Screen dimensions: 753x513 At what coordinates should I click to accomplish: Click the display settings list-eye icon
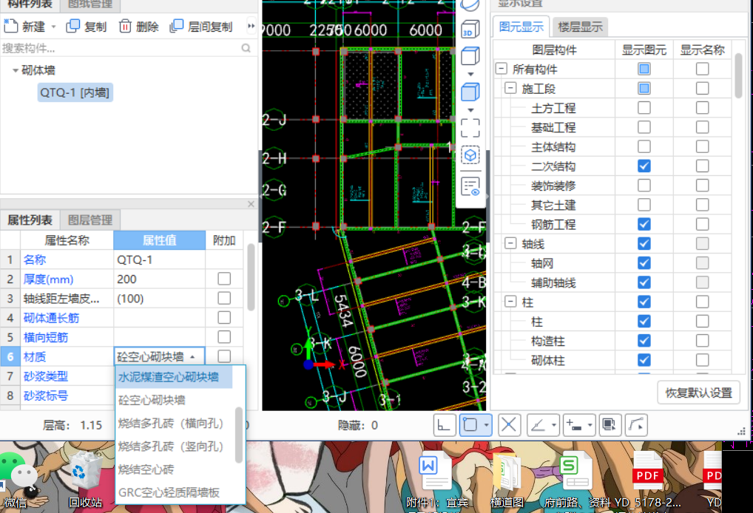[x=470, y=187]
